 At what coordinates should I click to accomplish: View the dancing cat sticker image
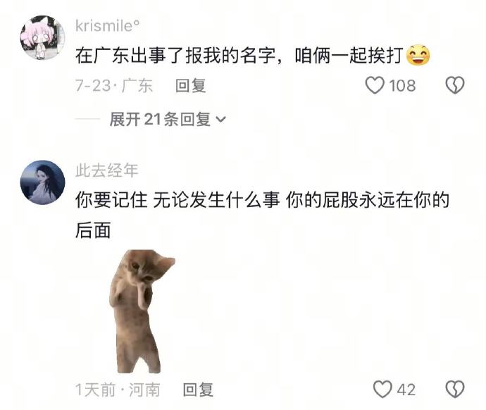pyautogui.click(x=141, y=311)
